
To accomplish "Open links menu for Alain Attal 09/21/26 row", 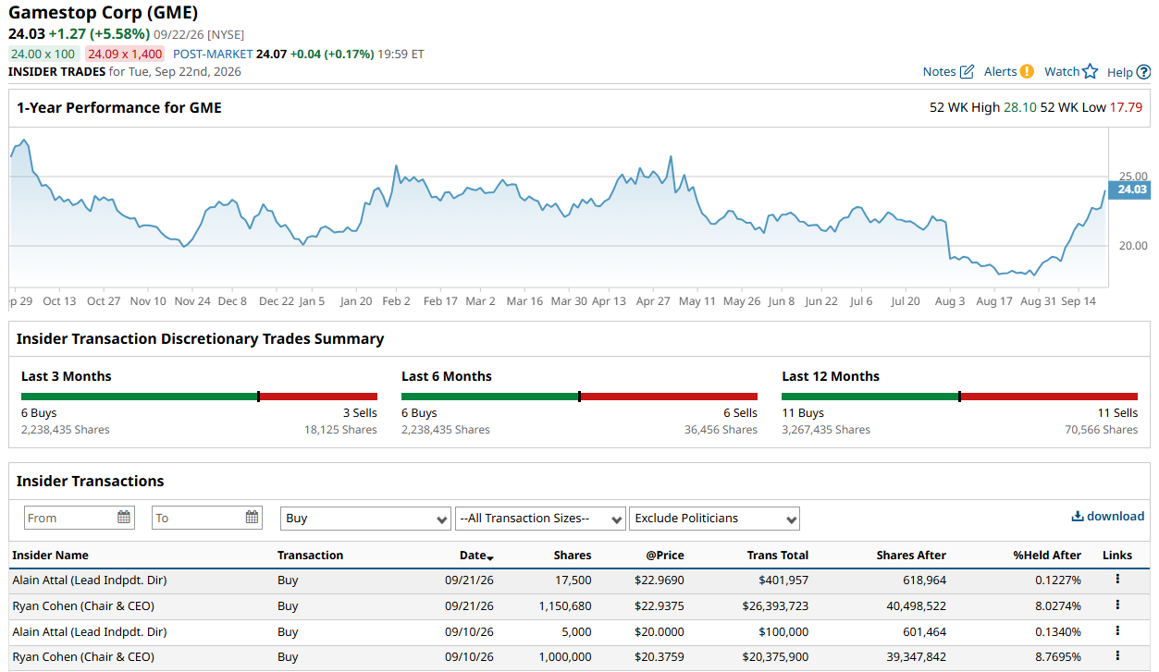I will [x=1117, y=580].
